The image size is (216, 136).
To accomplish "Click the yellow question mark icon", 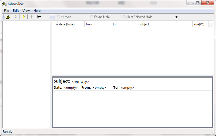I will tap(24, 17).
